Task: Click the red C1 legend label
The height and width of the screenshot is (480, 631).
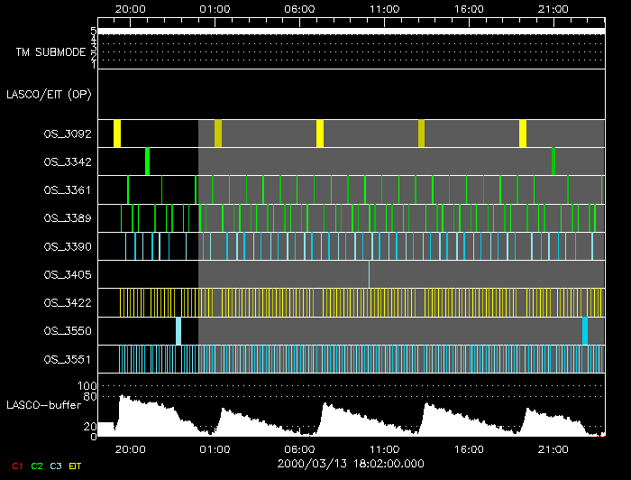Action: (x=15, y=466)
